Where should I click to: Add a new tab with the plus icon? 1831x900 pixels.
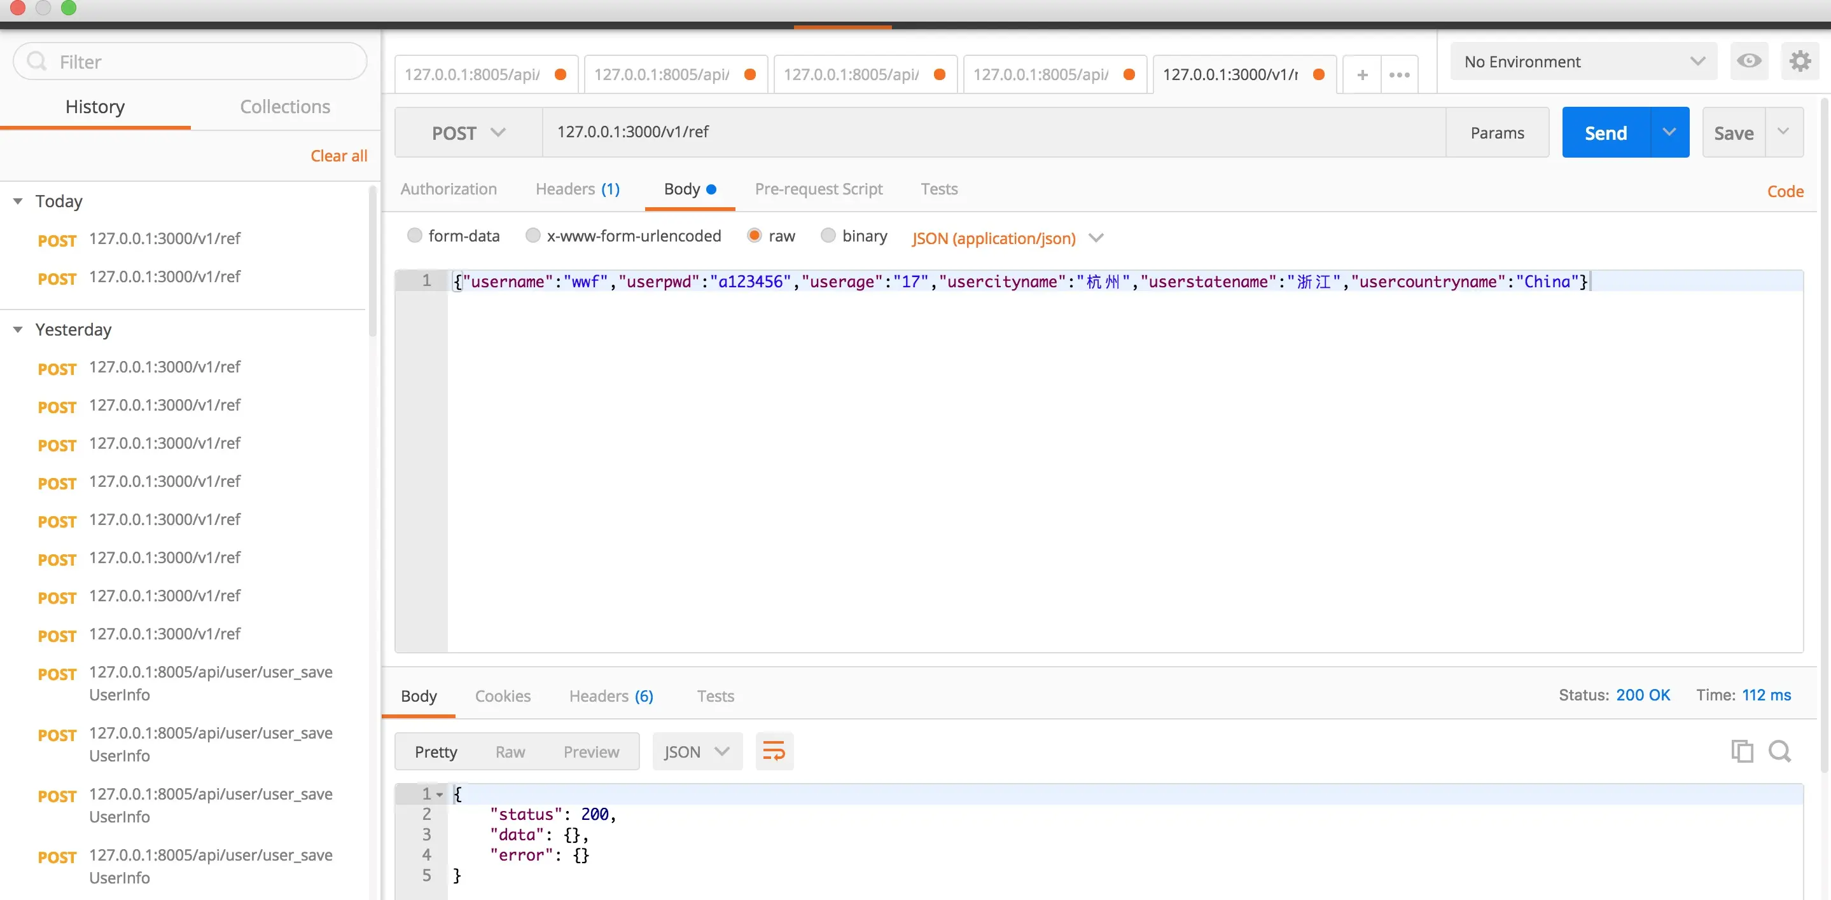(x=1362, y=74)
